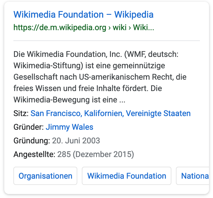
Task: Click the "wiki" breadcrumb segment in the URL
Action: [119, 28]
